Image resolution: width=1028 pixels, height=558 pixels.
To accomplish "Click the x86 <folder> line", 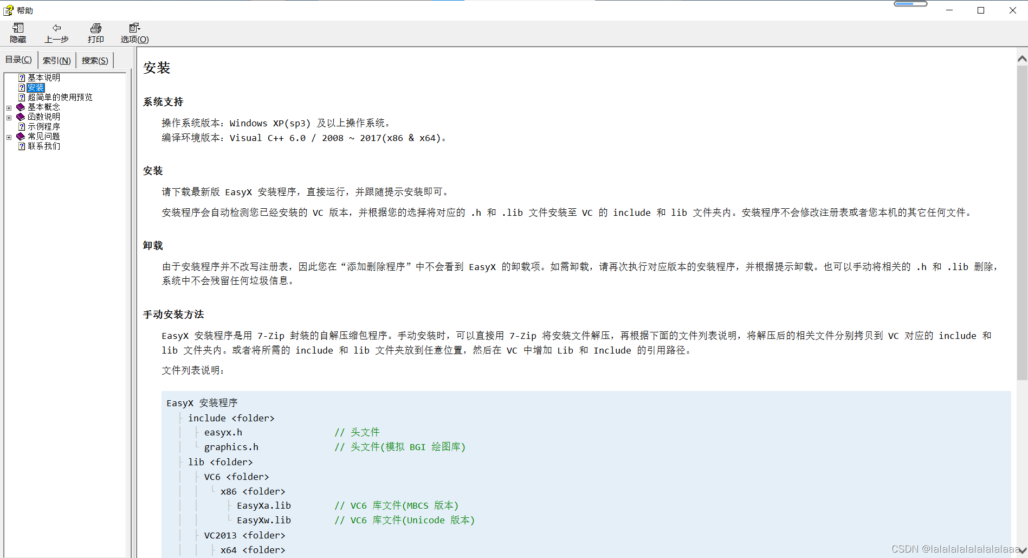I will (x=253, y=491).
